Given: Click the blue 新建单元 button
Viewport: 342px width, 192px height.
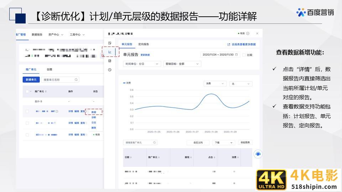Looking at the screenshot, I should tap(31, 80).
